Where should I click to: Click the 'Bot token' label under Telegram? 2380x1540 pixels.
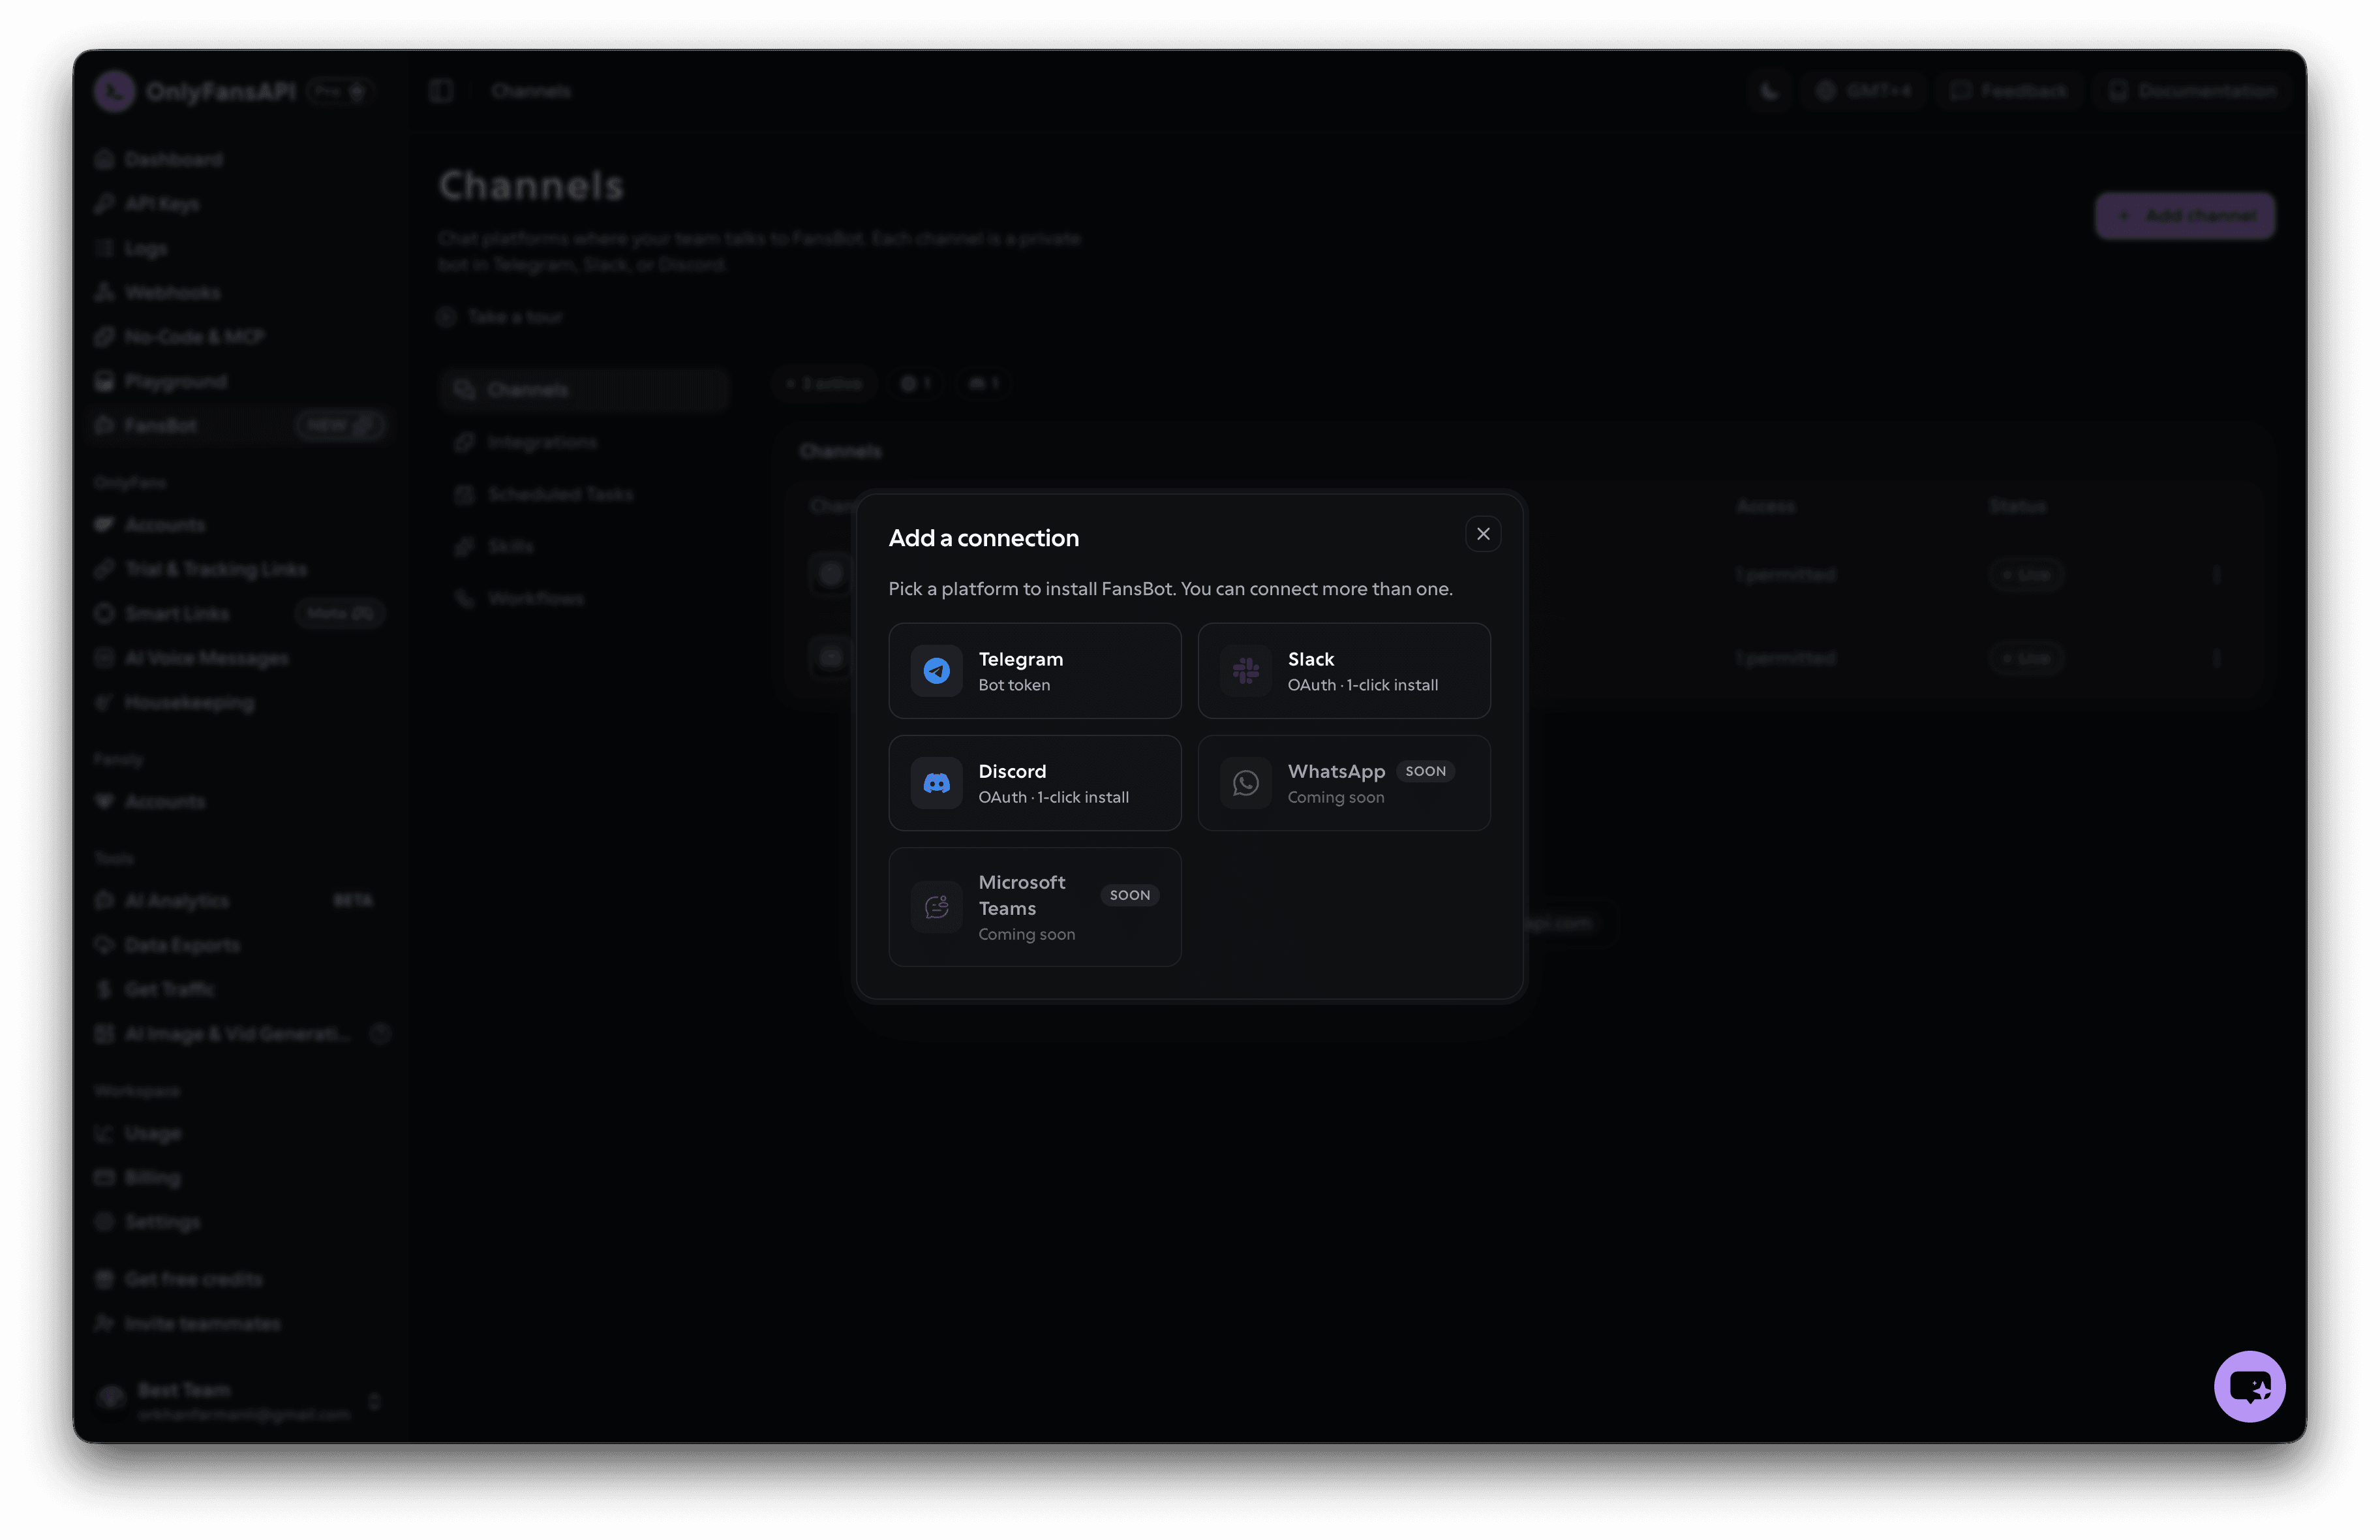pos(1014,685)
